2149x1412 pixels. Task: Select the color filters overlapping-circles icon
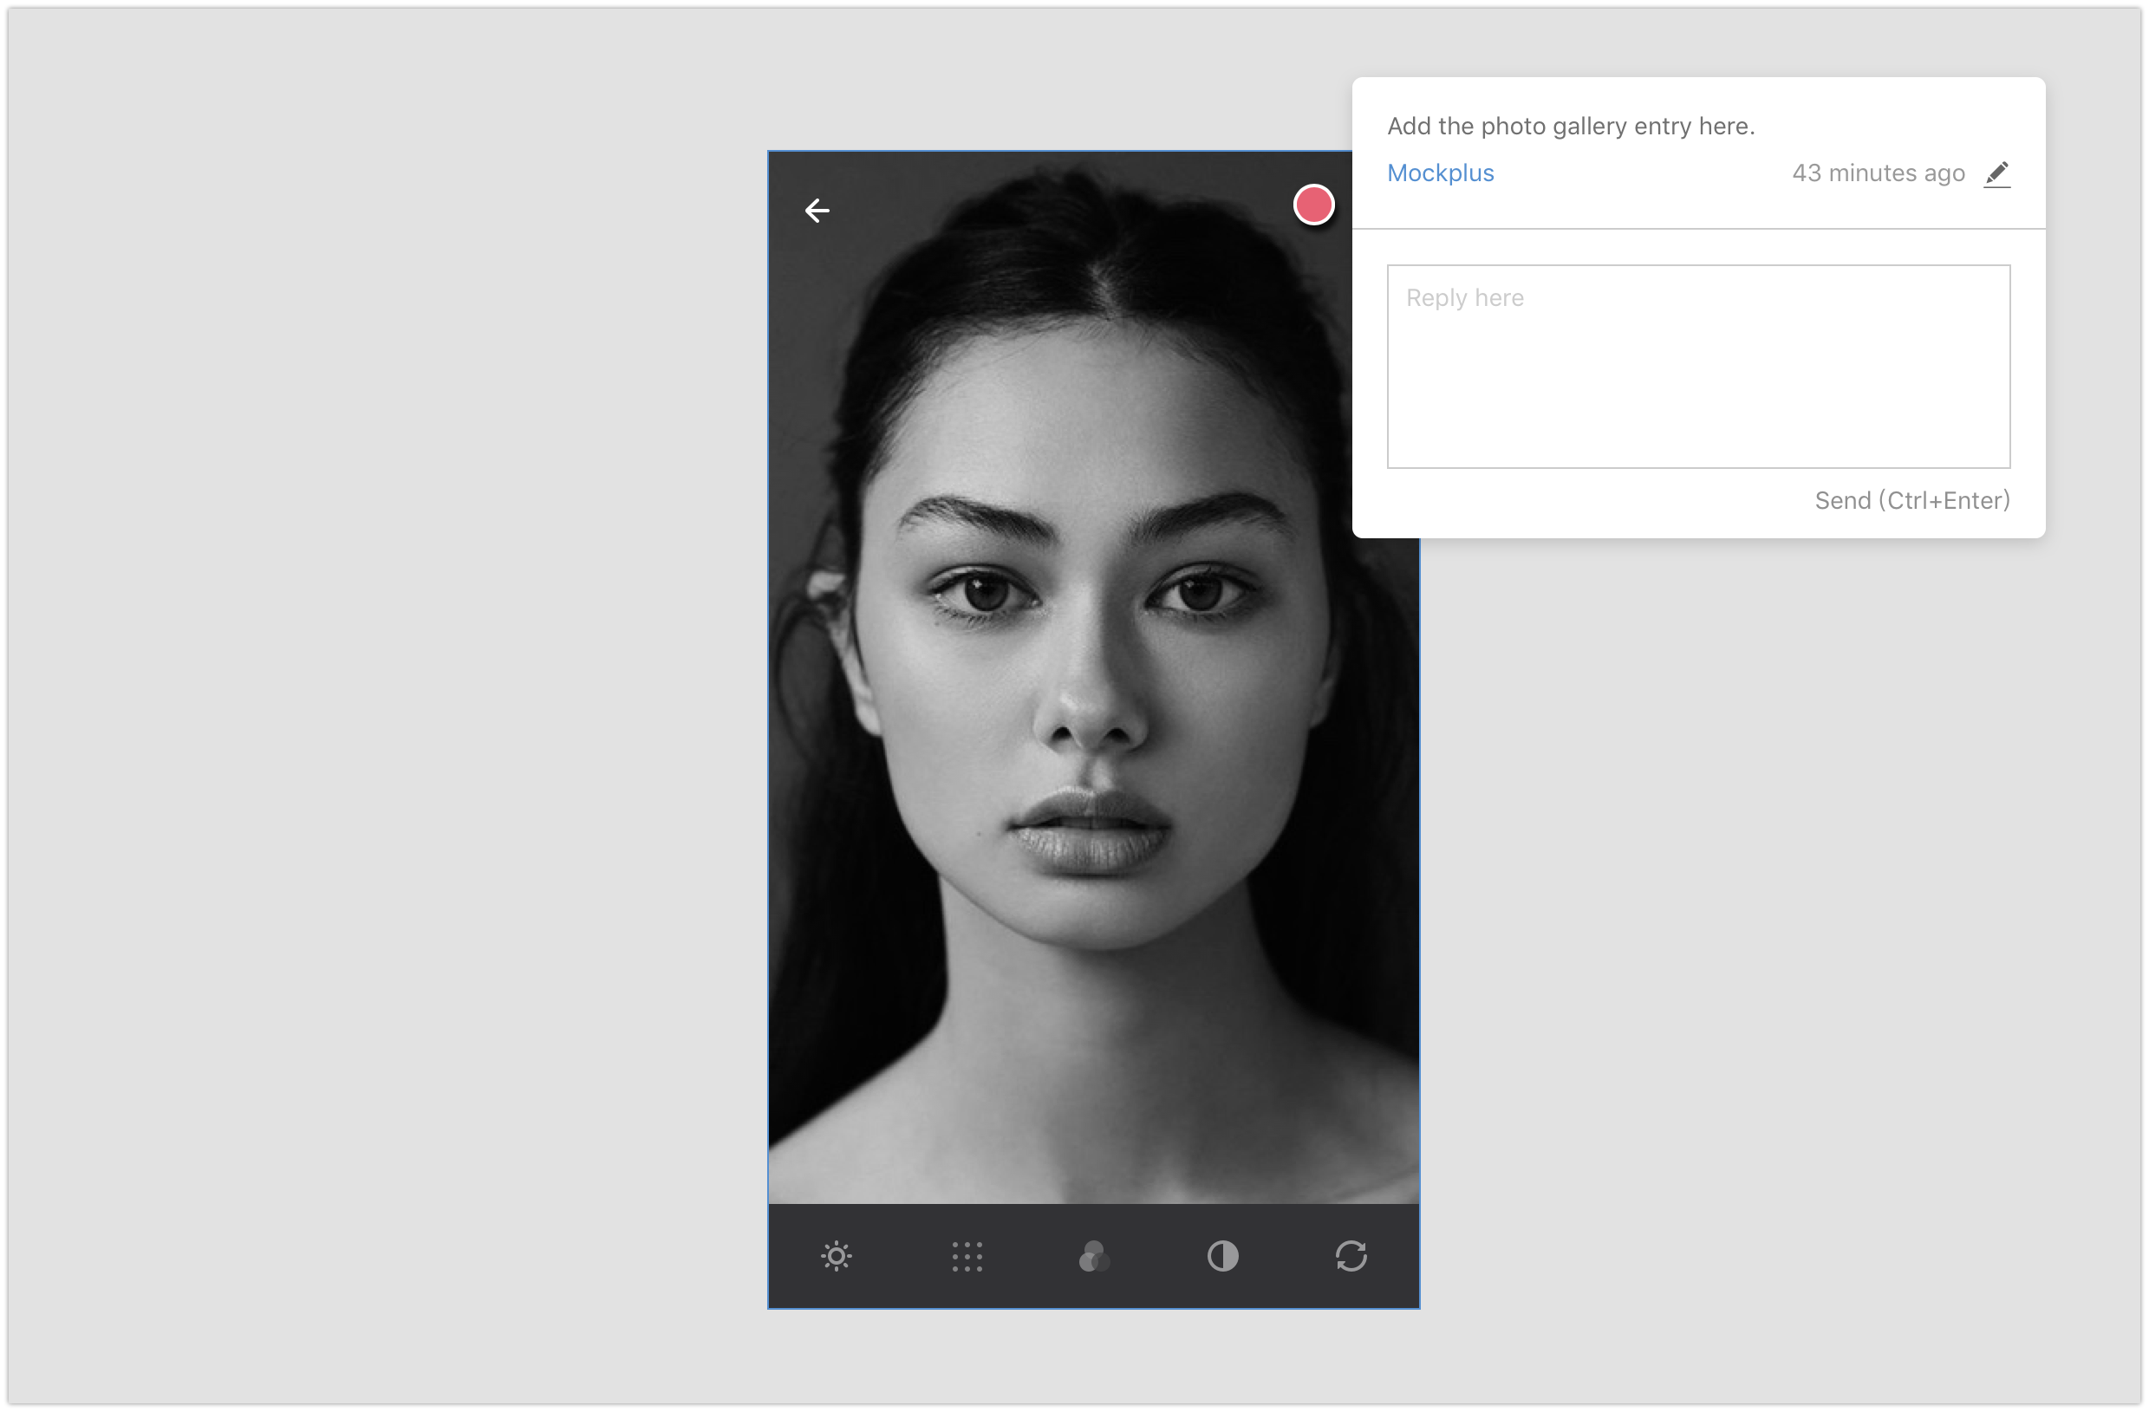[1094, 1256]
